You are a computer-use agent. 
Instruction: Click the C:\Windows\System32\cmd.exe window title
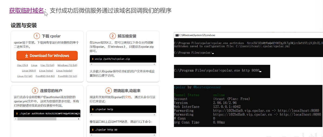[197, 35]
